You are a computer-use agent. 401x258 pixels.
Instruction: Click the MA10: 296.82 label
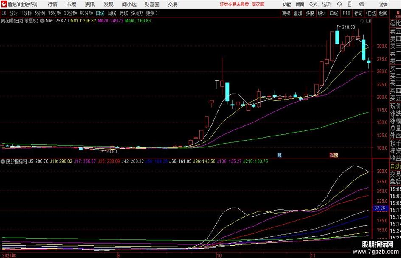83,21
